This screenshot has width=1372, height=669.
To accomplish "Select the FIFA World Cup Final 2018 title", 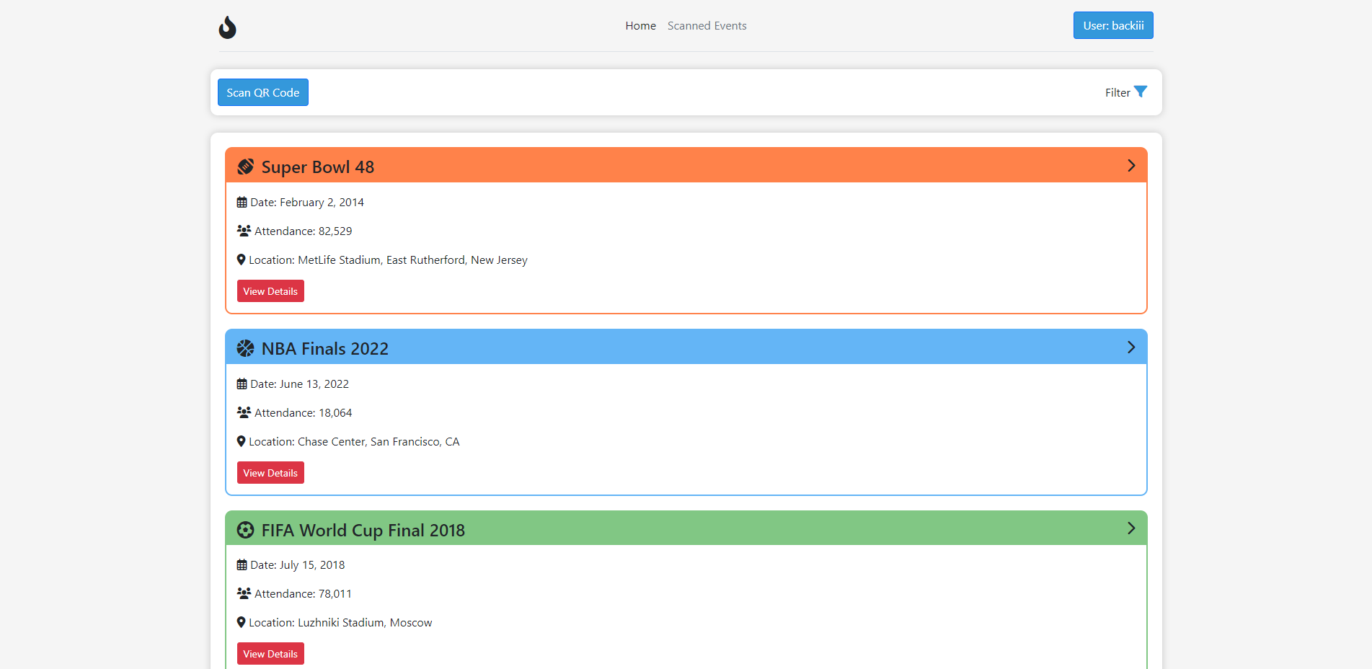I will pyautogui.click(x=363, y=530).
